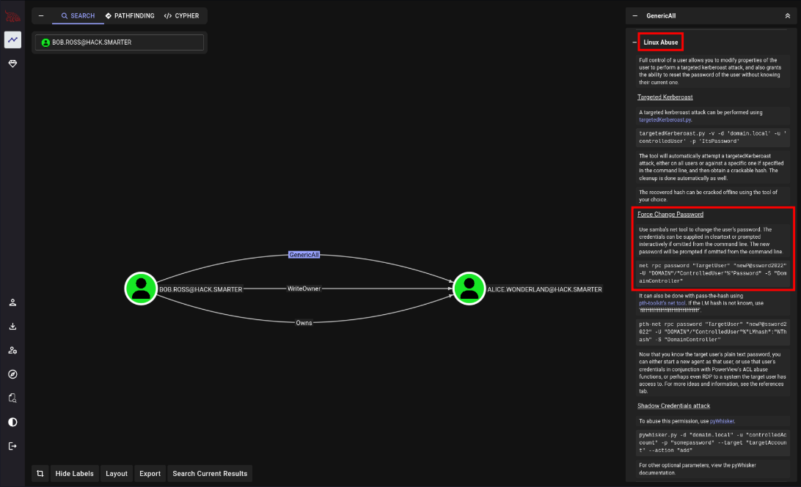
Task: Click the Log Out sidebar icon
Action: pyautogui.click(x=12, y=446)
